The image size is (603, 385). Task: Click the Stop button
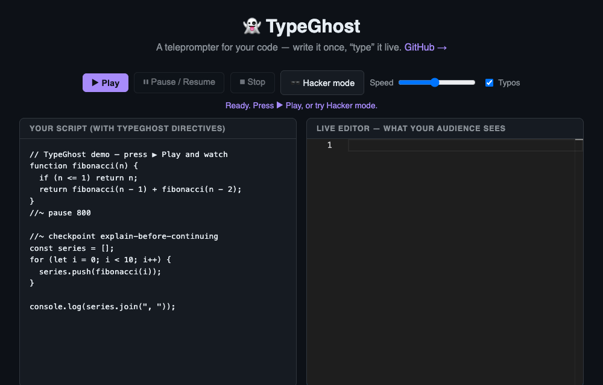(x=252, y=82)
